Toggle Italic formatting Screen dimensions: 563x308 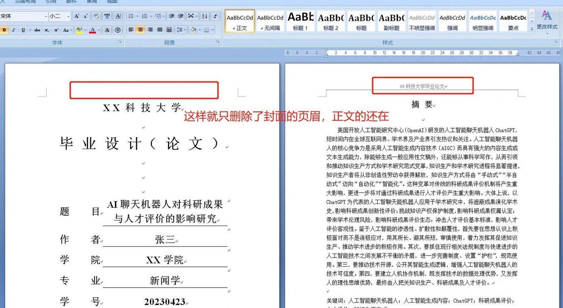(13, 30)
